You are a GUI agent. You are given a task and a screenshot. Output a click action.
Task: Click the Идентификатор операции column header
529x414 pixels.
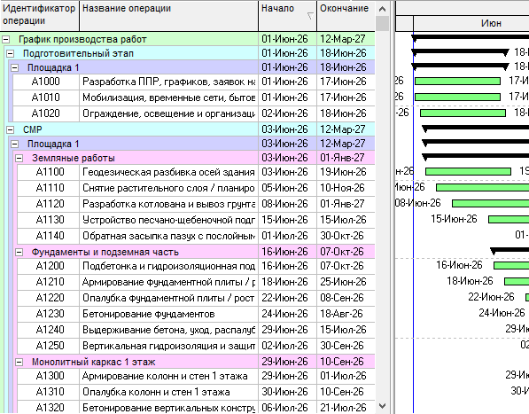coord(40,16)
